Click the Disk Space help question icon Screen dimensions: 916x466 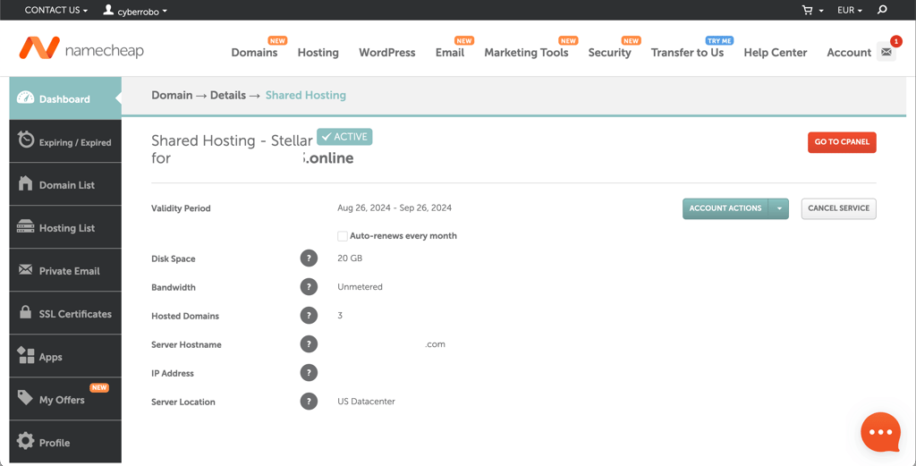tap(309, 258)
